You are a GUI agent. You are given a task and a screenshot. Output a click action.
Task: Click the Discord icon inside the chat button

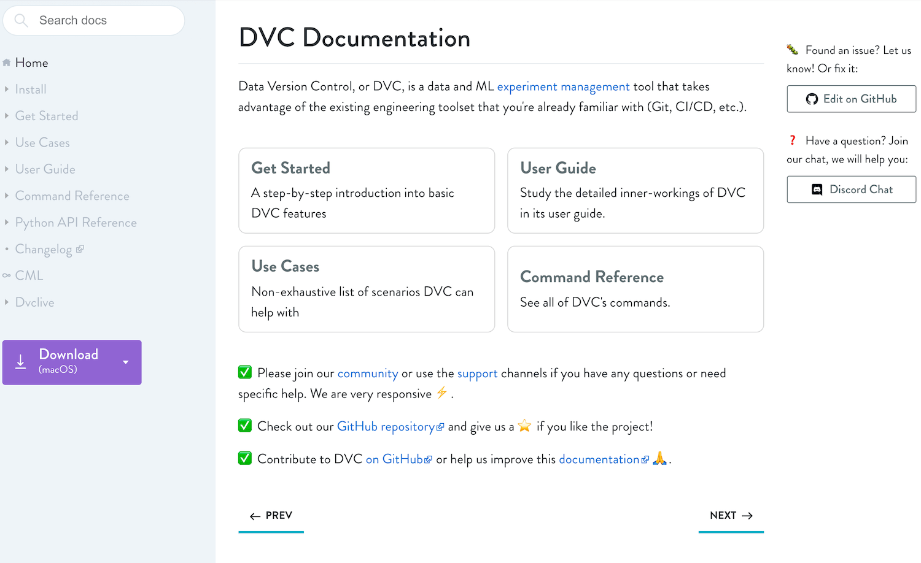tap(817, 190)
